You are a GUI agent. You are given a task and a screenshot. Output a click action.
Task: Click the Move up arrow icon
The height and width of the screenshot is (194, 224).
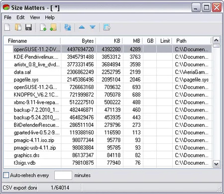tap(82, 27)
